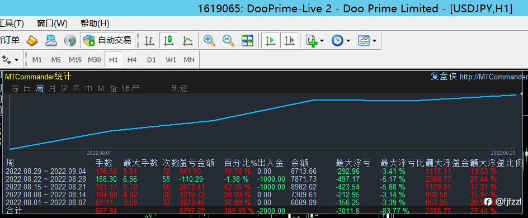
Task: Click the 合计 totals row label
Action: point(14,211)
